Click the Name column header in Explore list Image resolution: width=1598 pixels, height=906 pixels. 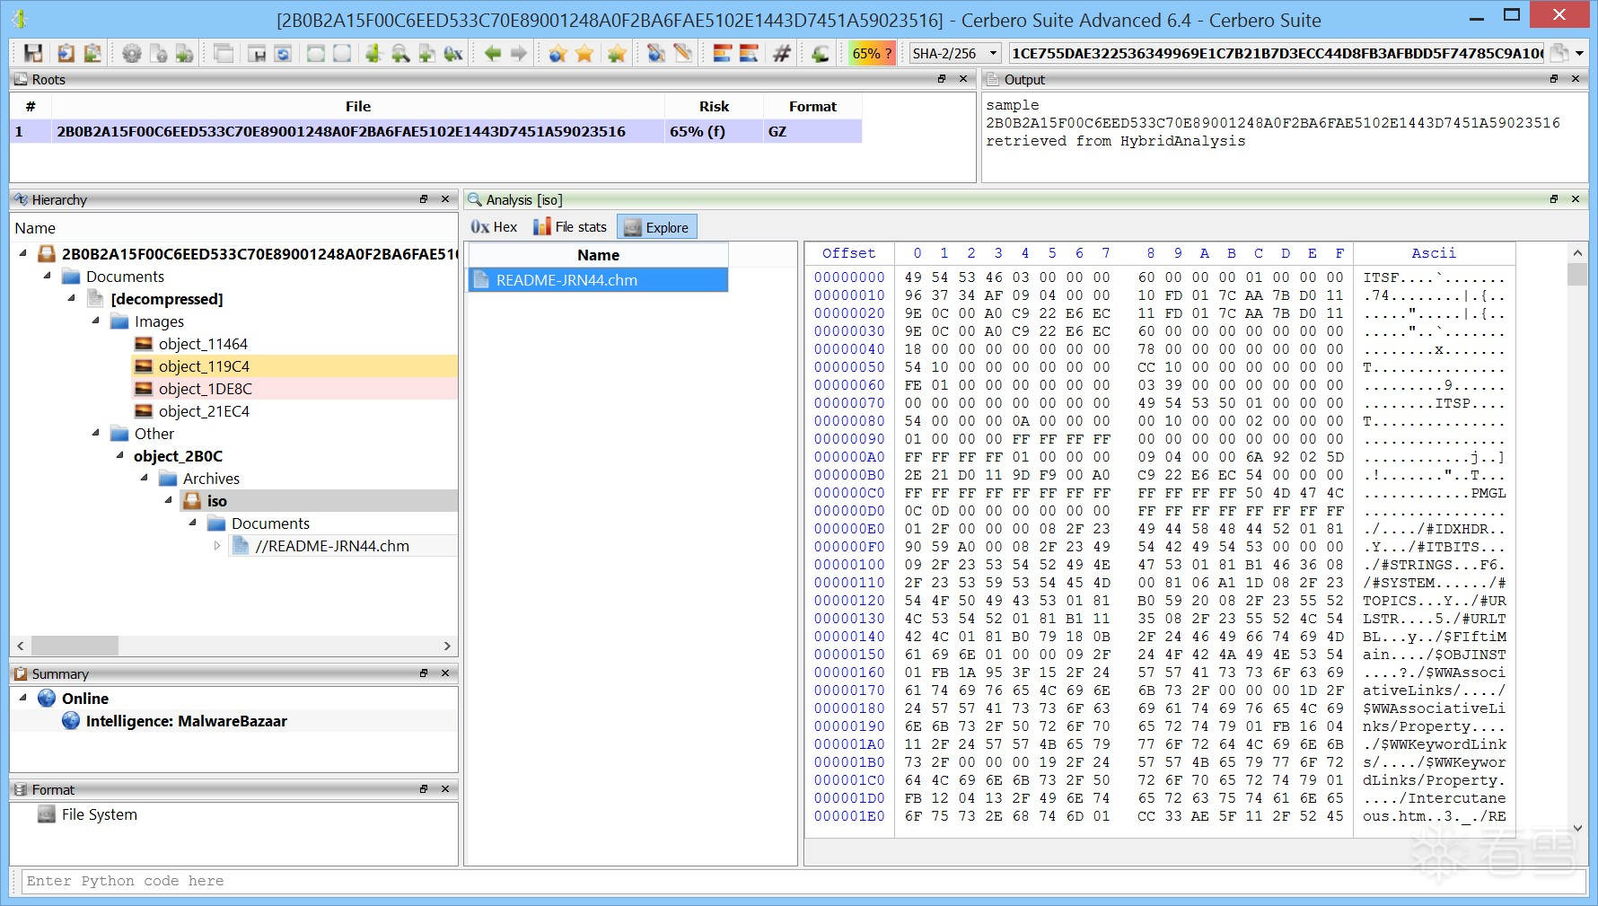pos(598,255)
